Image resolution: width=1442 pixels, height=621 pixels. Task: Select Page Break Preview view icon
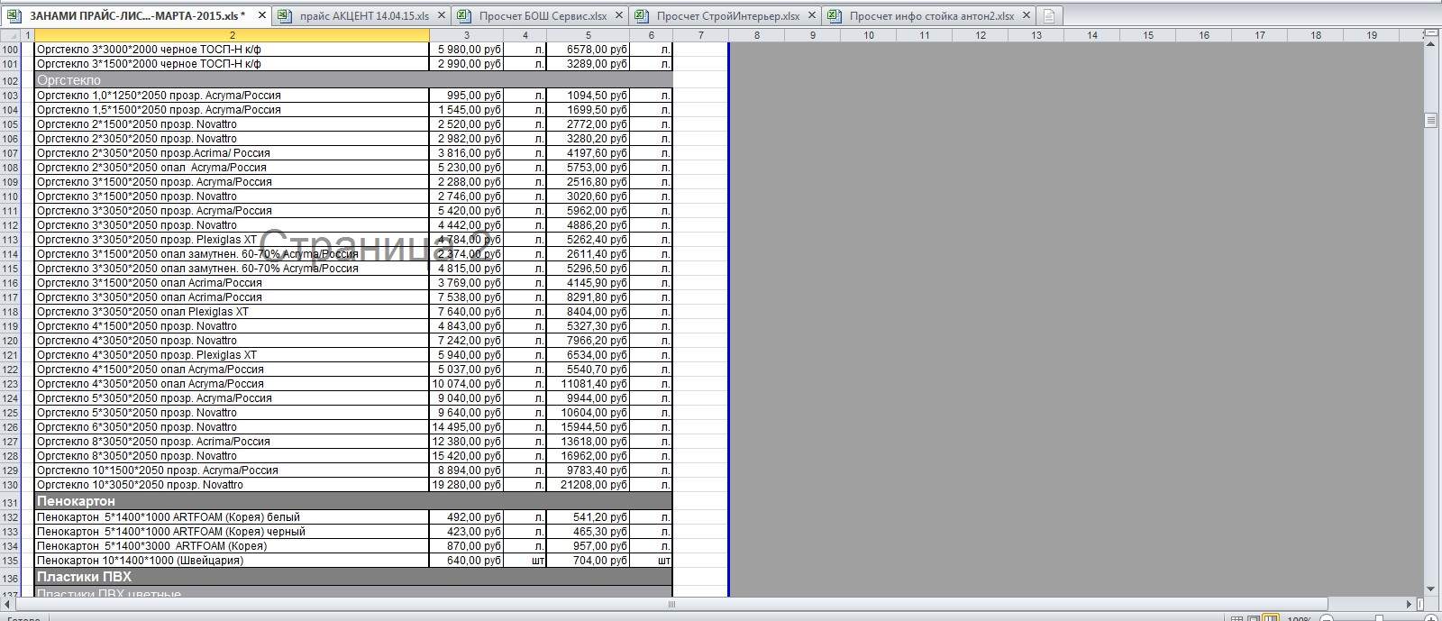click(x=1270, y=619)
